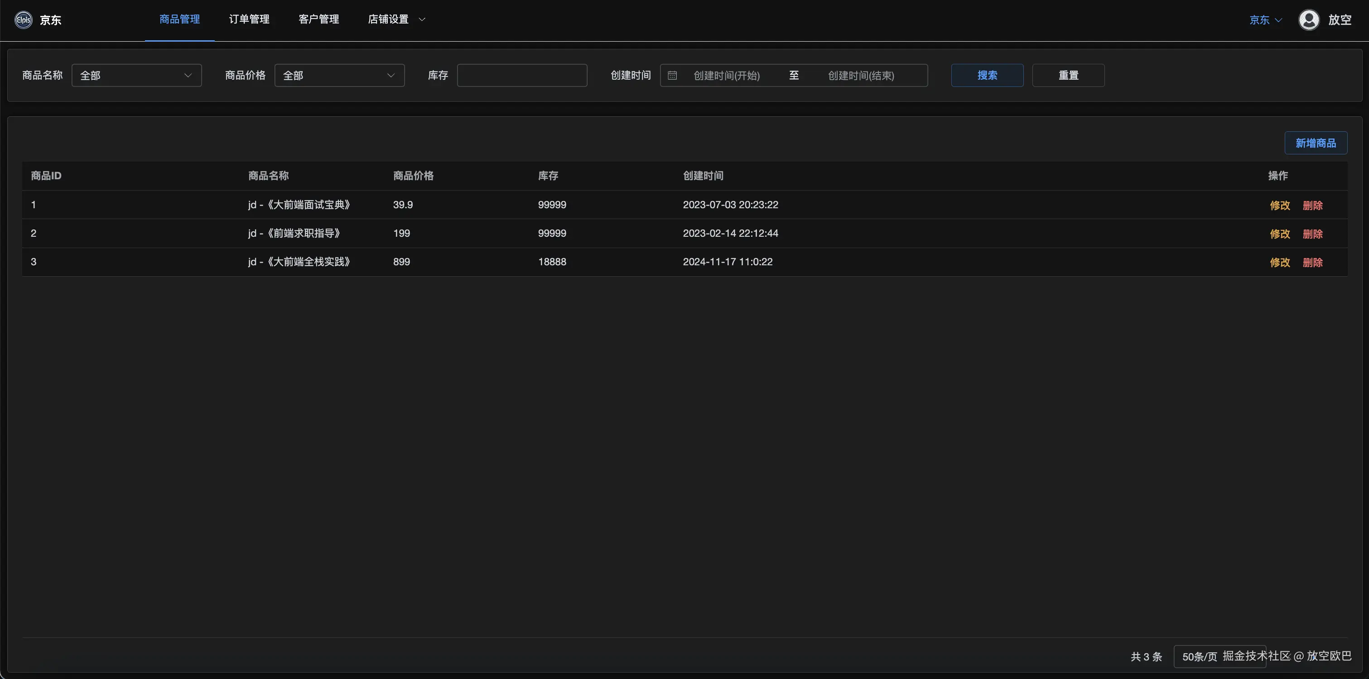1369x679 pixels.
Task: Click calendar icon in date range picker
Action: point(672,76)
